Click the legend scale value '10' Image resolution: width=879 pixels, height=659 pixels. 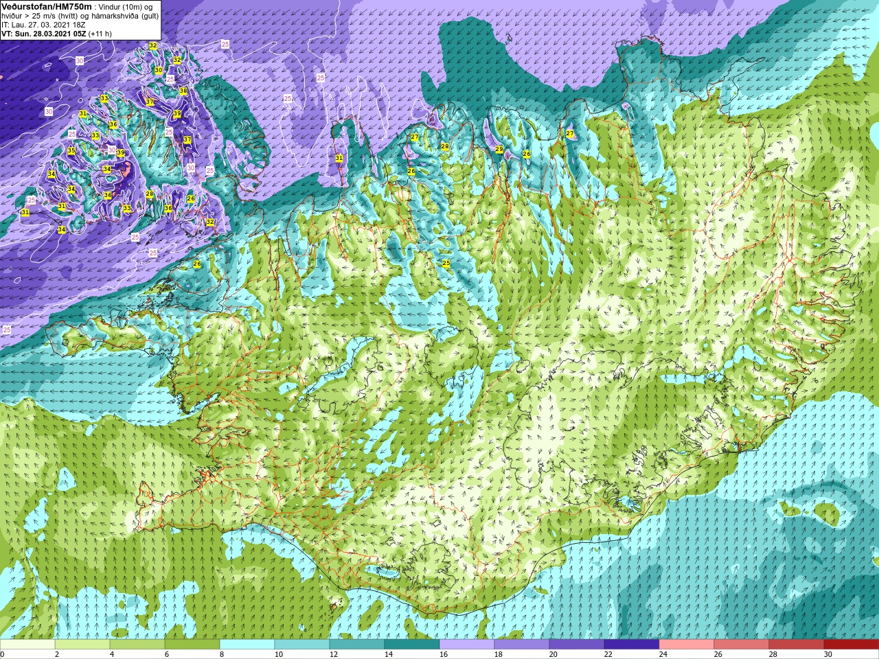pos(279,654)
